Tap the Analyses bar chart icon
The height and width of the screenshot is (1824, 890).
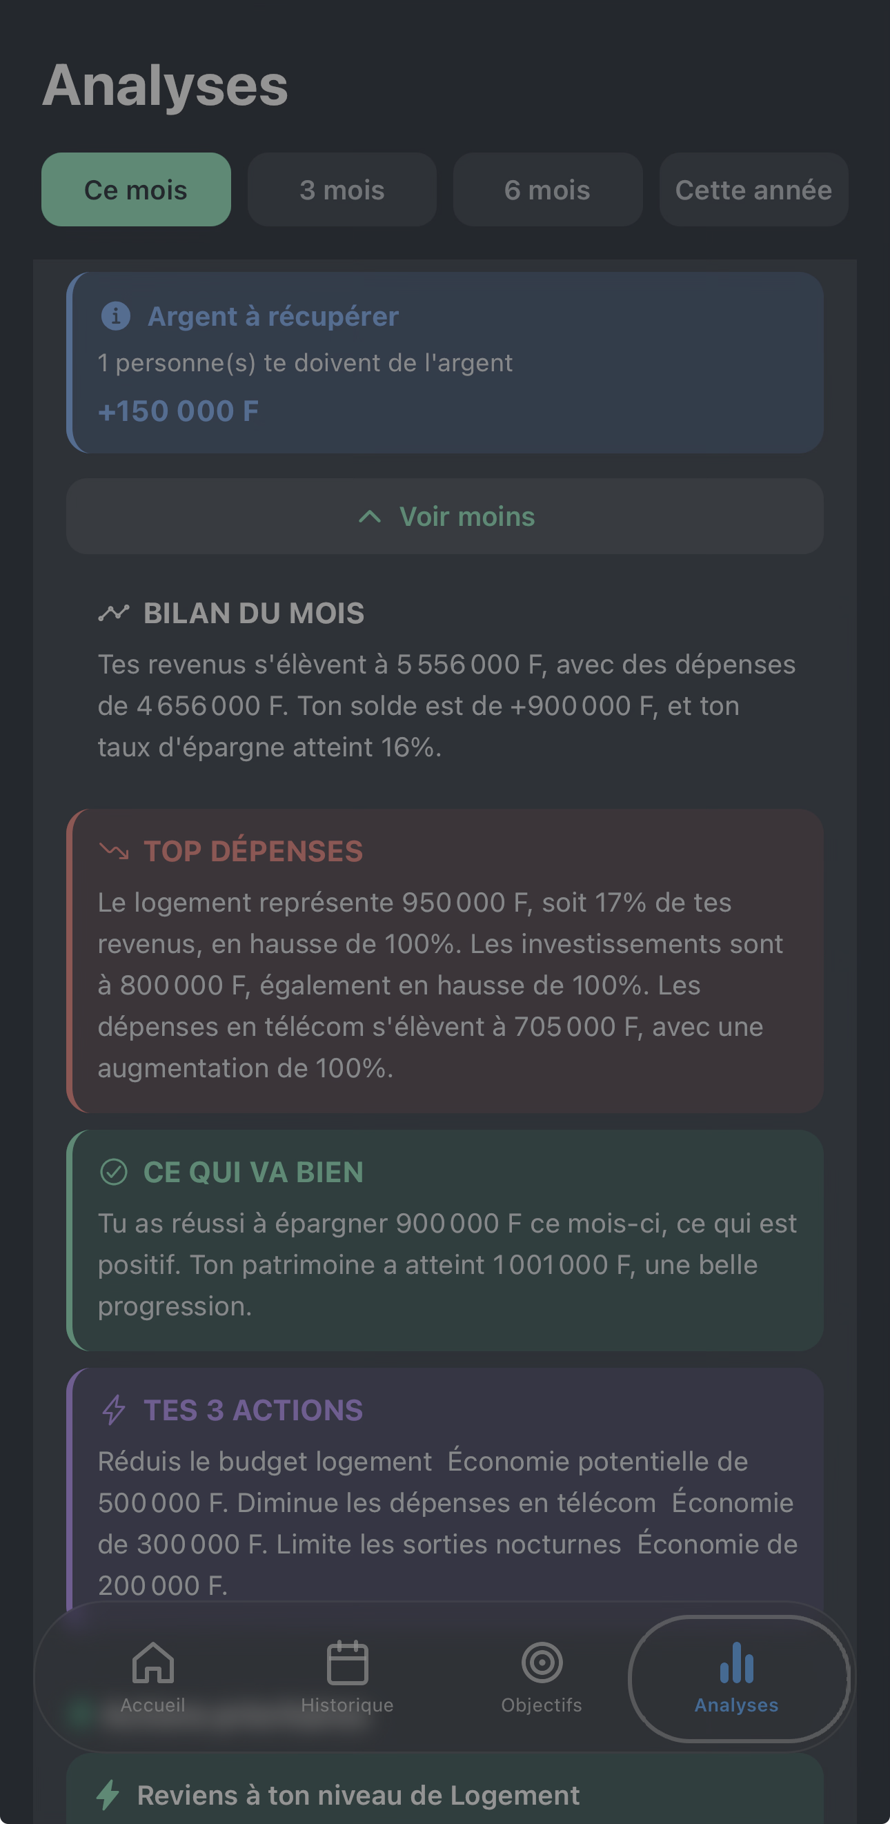[736, 1663]
